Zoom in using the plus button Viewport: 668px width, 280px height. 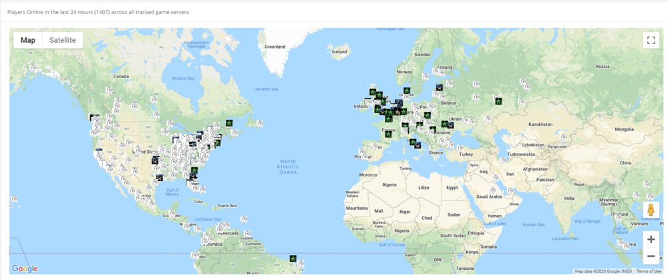click(651, 239)
